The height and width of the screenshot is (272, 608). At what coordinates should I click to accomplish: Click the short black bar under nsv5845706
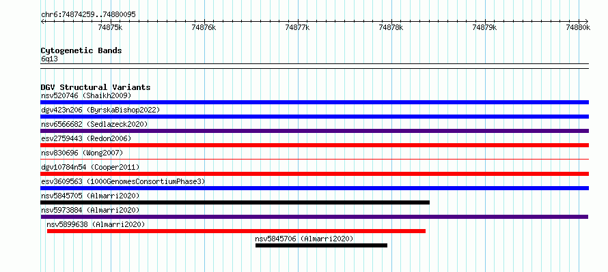point(322,245)
